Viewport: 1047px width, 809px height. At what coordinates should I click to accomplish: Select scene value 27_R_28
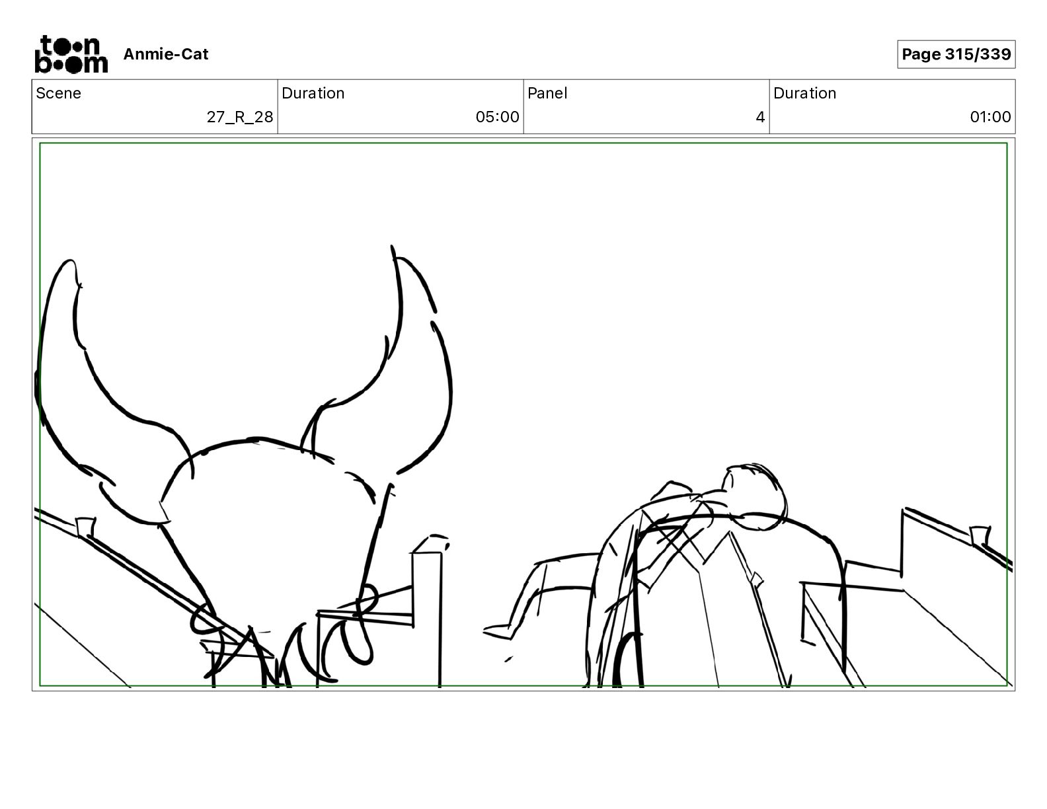coord(240,117)
